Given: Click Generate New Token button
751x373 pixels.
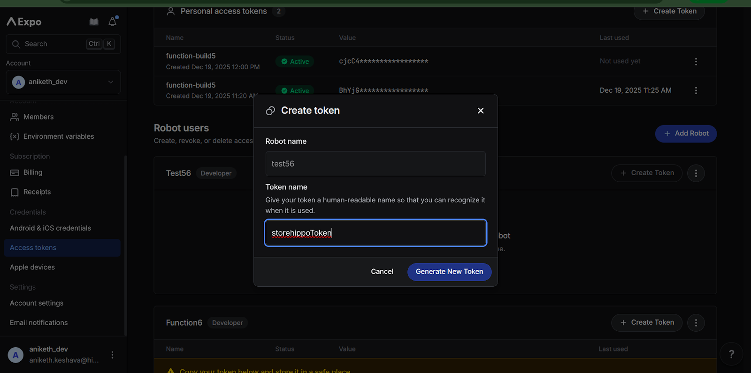Looking at the screenshot, I should tap(449, 272).
